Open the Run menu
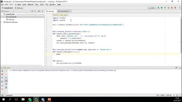182x102 pixels. [37, 5]
